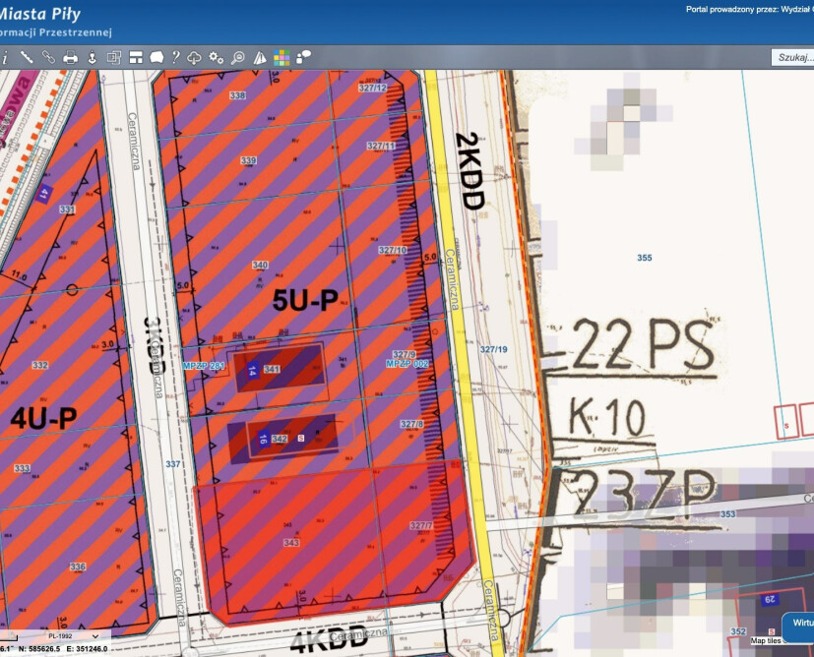Click the triangular warning sign icon

coord(260,57)
